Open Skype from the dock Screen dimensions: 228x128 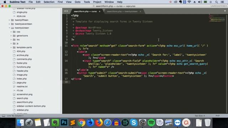pyautogui.click(x=134, y=123)
